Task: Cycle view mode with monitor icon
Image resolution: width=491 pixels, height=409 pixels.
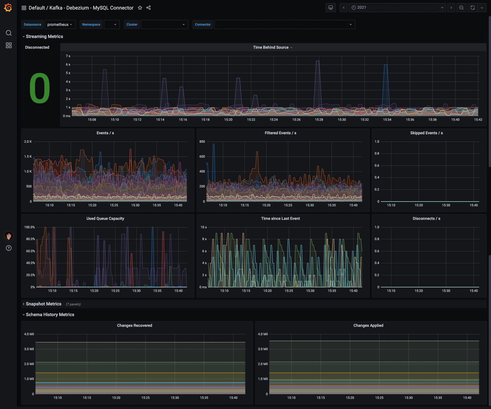Action: pyautogui.click(x=331, y=8)
